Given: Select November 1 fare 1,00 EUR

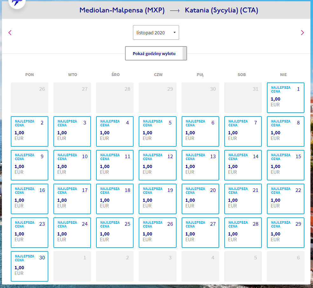Looking at the screenshot, I should [x=285, y=98].
